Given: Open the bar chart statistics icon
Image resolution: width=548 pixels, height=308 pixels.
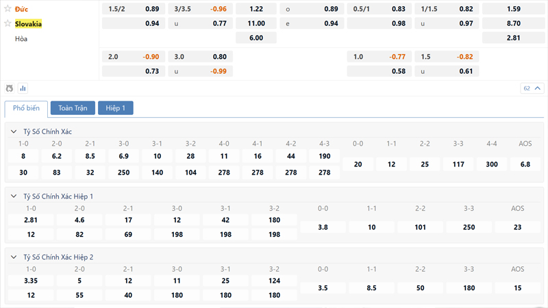Looking at the screenshot, I should (23, 88).
